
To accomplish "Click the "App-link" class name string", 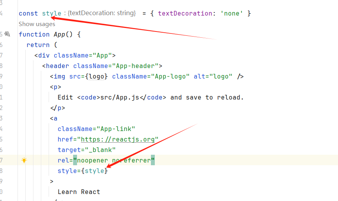I will pos(116,129).
